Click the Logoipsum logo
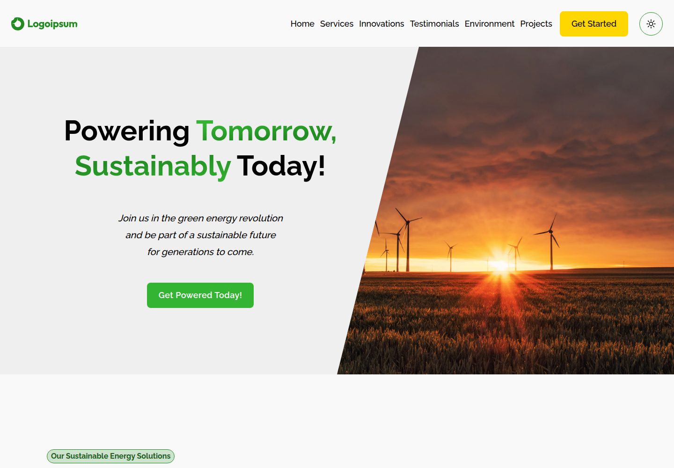This screenshot has height=468, width=674. 44,23
